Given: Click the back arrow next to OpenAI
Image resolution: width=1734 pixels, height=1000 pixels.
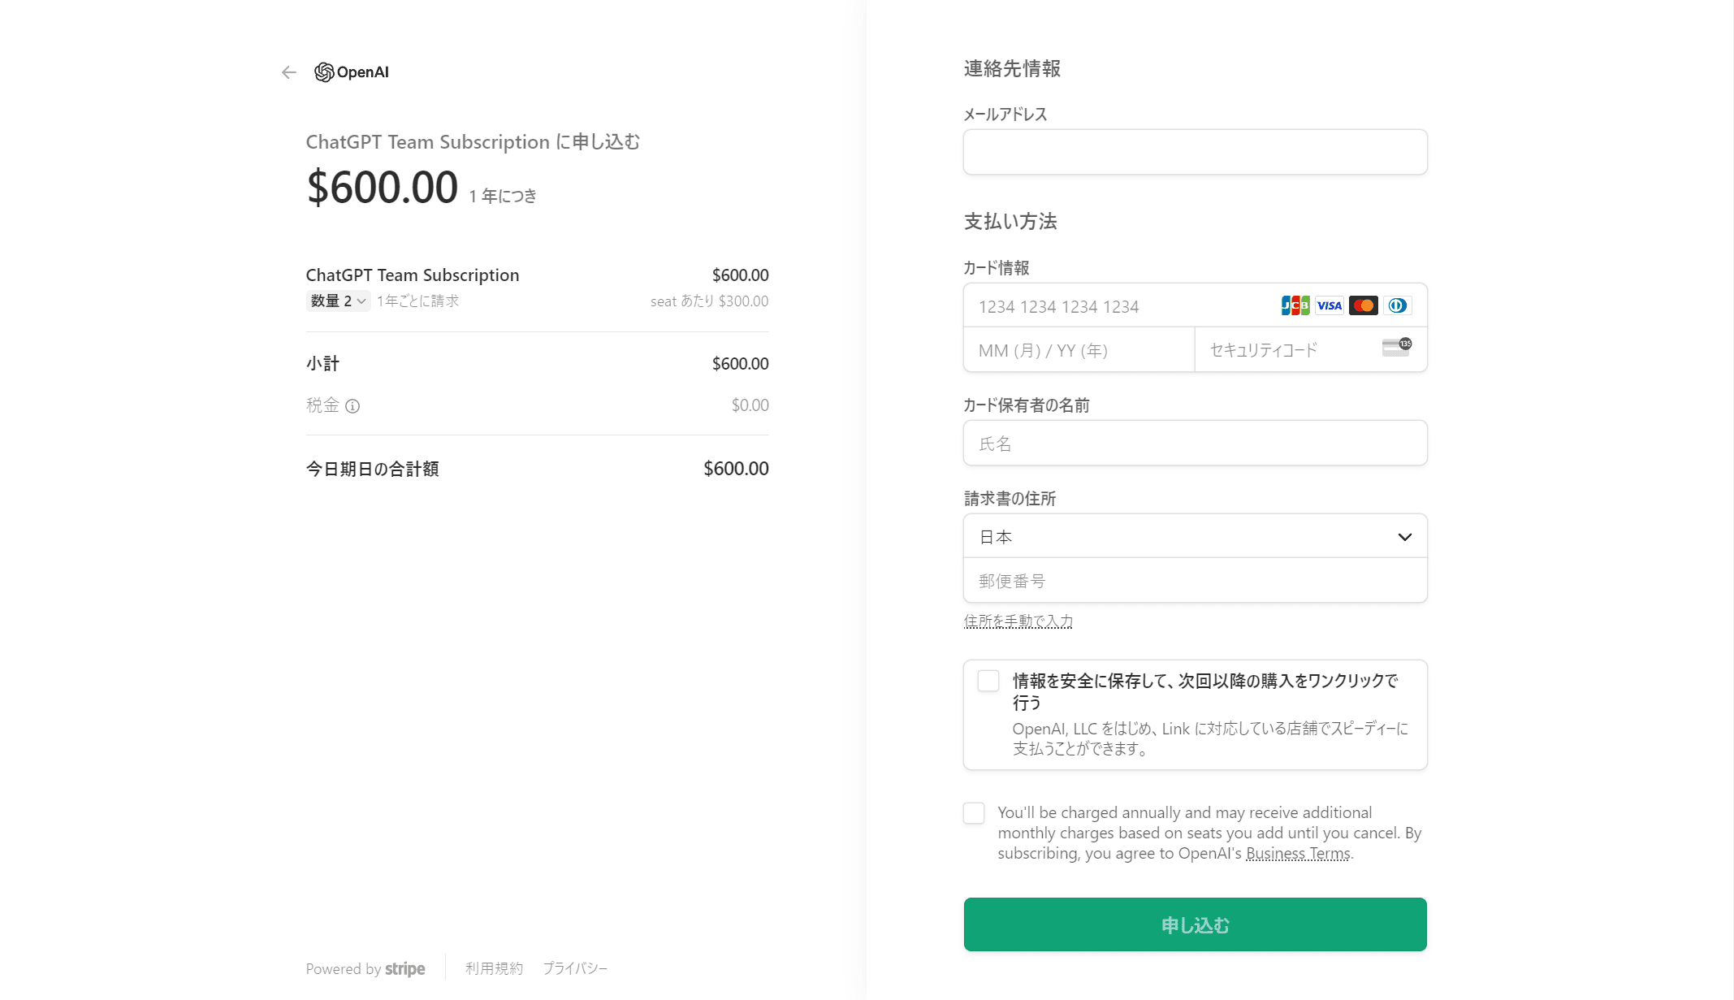Looking at the screenshot, I should [x=289, y=72].
